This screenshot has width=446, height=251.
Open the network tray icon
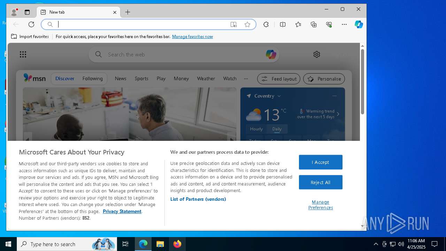click(x=393, y=244)
